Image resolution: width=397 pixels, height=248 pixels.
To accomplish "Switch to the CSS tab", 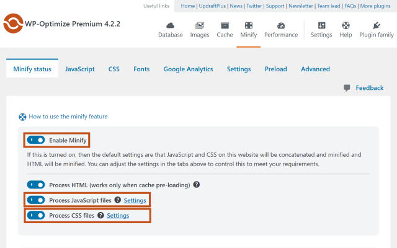I will pyautogui.click(x=114, y=69).
